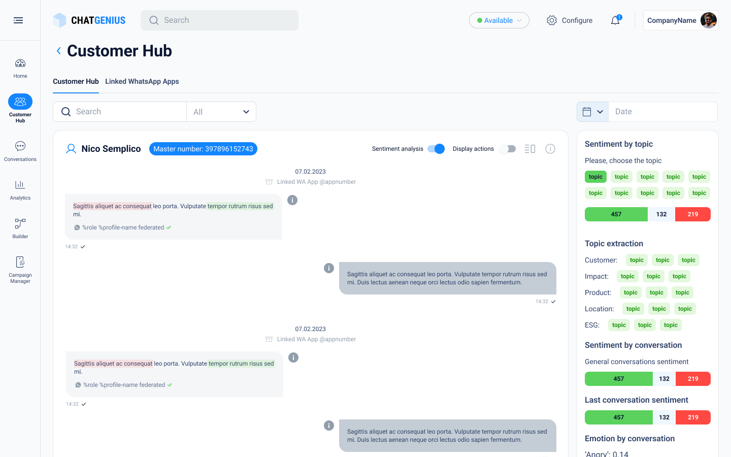Open Configure settings
This screenshot has width=731, height=457.
pos(570,20)
